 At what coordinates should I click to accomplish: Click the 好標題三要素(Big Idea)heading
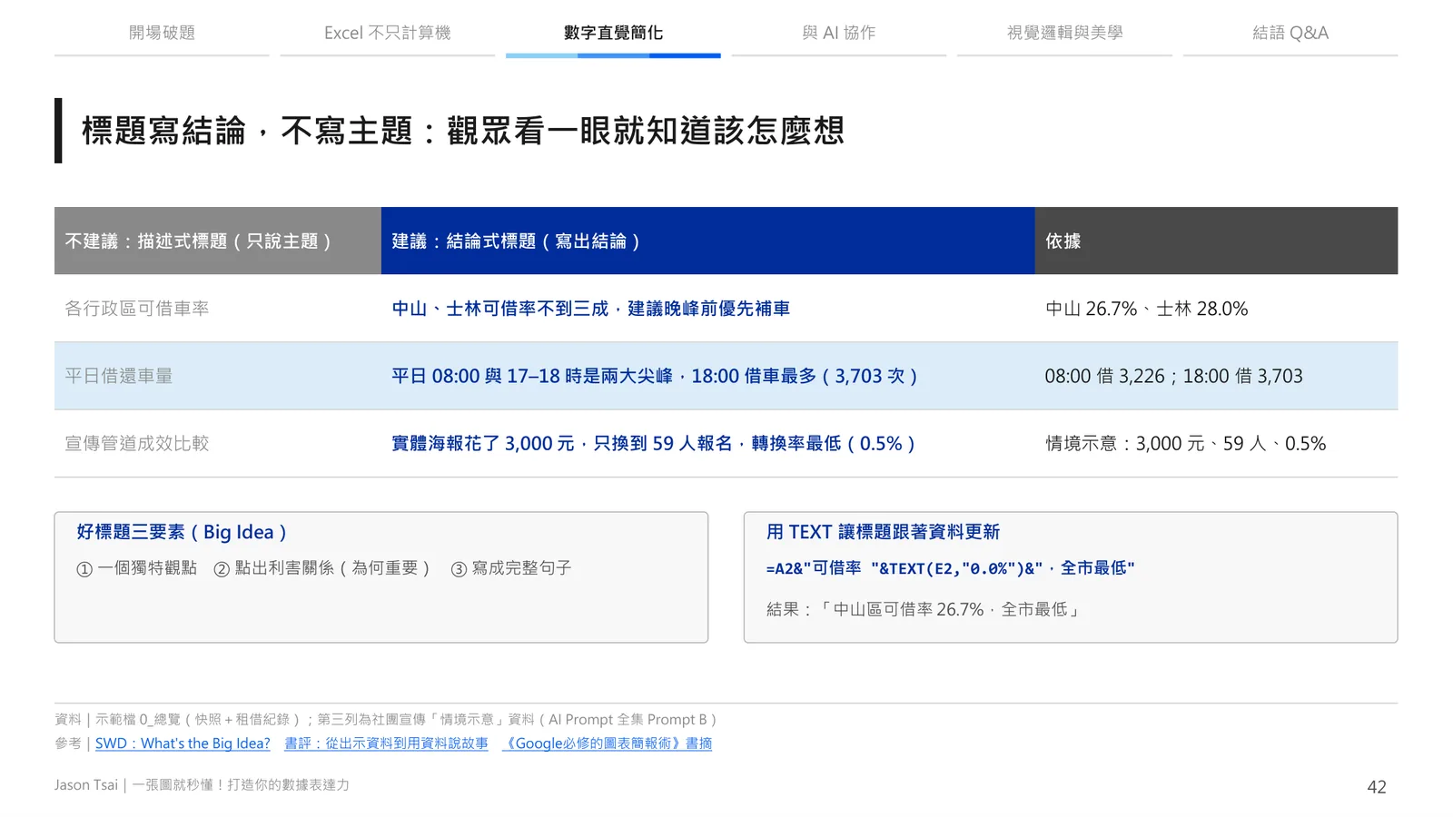pyautogui.click(x=182, y=532)
